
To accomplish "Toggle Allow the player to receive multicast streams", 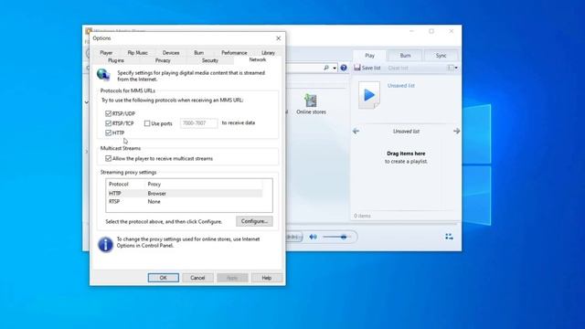I will coord(108,158).
